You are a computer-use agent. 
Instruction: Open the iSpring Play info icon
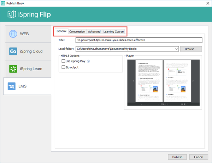point(88,61)
